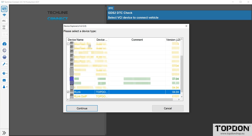Uncheck the RLink device checkbox
Screen dimensions: 252x136
tap(68, 92)
